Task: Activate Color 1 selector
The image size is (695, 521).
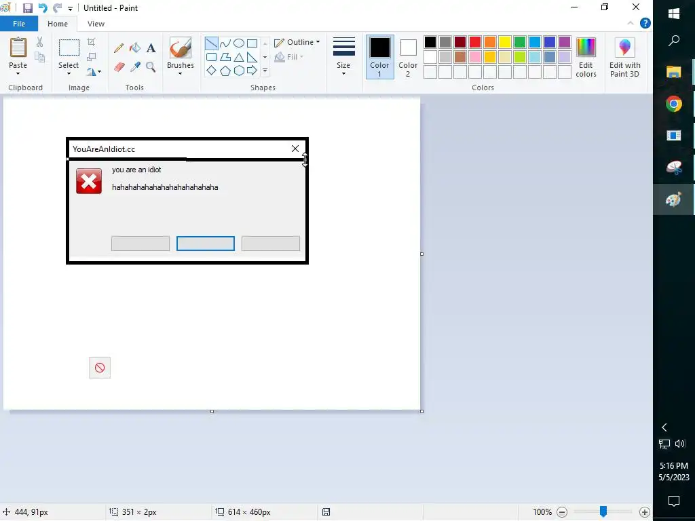Action: pos(380,57)
